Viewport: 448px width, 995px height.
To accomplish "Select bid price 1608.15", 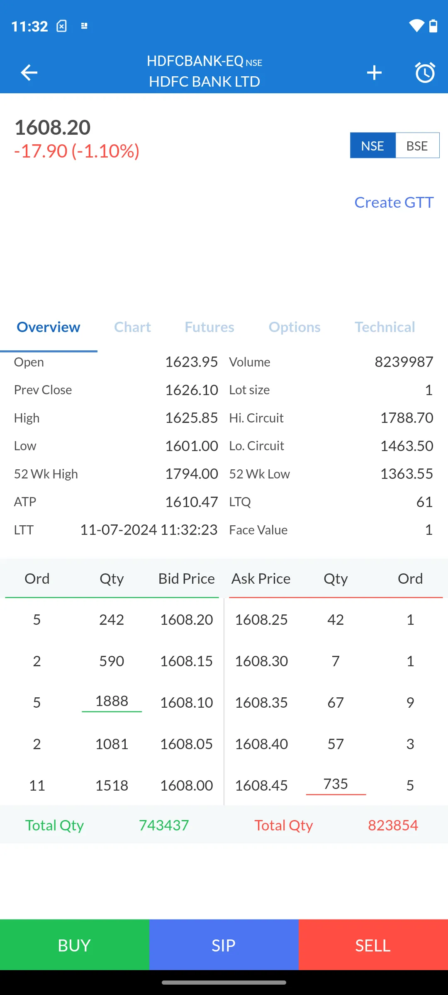I will pyautogui.click(x=187, y=661).
